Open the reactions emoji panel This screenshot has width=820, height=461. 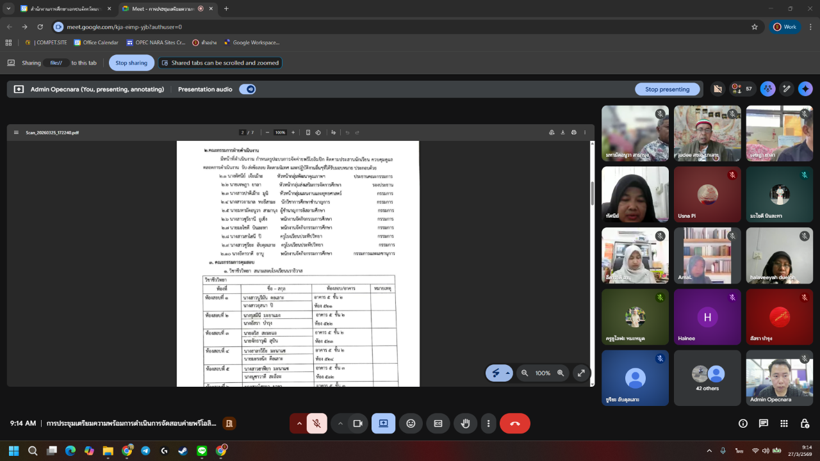411,423
